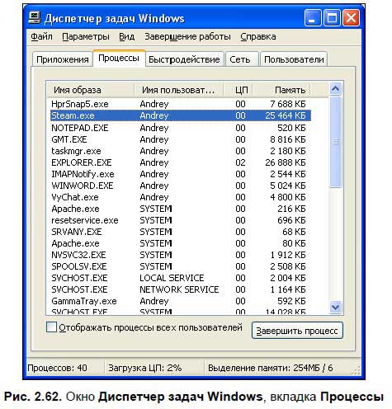This screenshot has height=409, width=392.
Task: Select the SPOOLSV.EXE process
Action: tap(181, 266)
